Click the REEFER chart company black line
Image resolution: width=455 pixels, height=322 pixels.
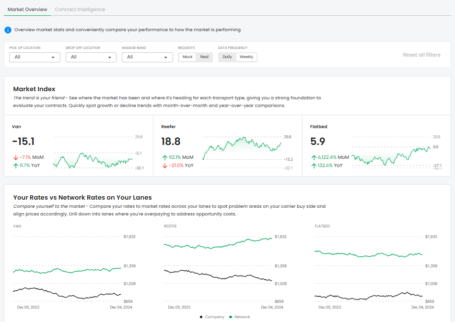tap(218, 275)
